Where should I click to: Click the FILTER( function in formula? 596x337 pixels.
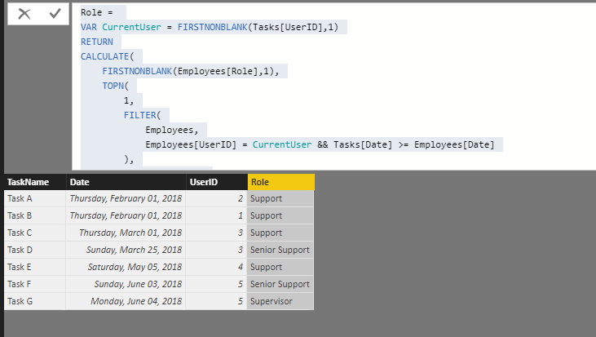pos(142,115)
